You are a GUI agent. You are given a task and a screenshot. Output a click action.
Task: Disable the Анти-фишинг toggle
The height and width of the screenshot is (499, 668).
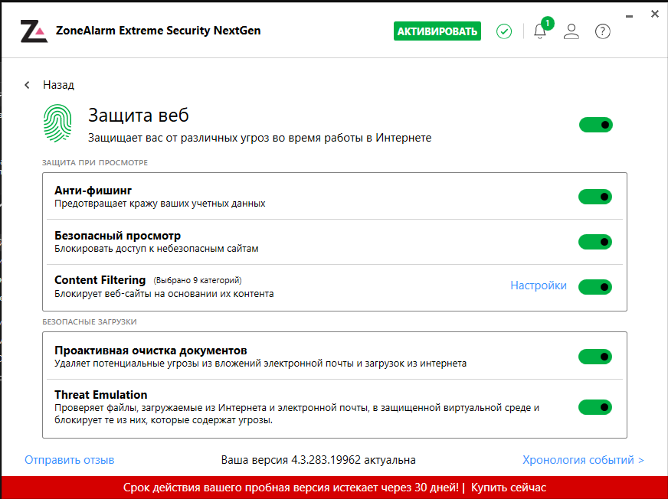pyautogui.click(x=595, y=197)
